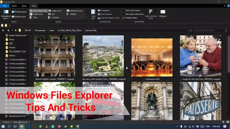
Task: Click Learn in the address path
Action: pos(51,30)
